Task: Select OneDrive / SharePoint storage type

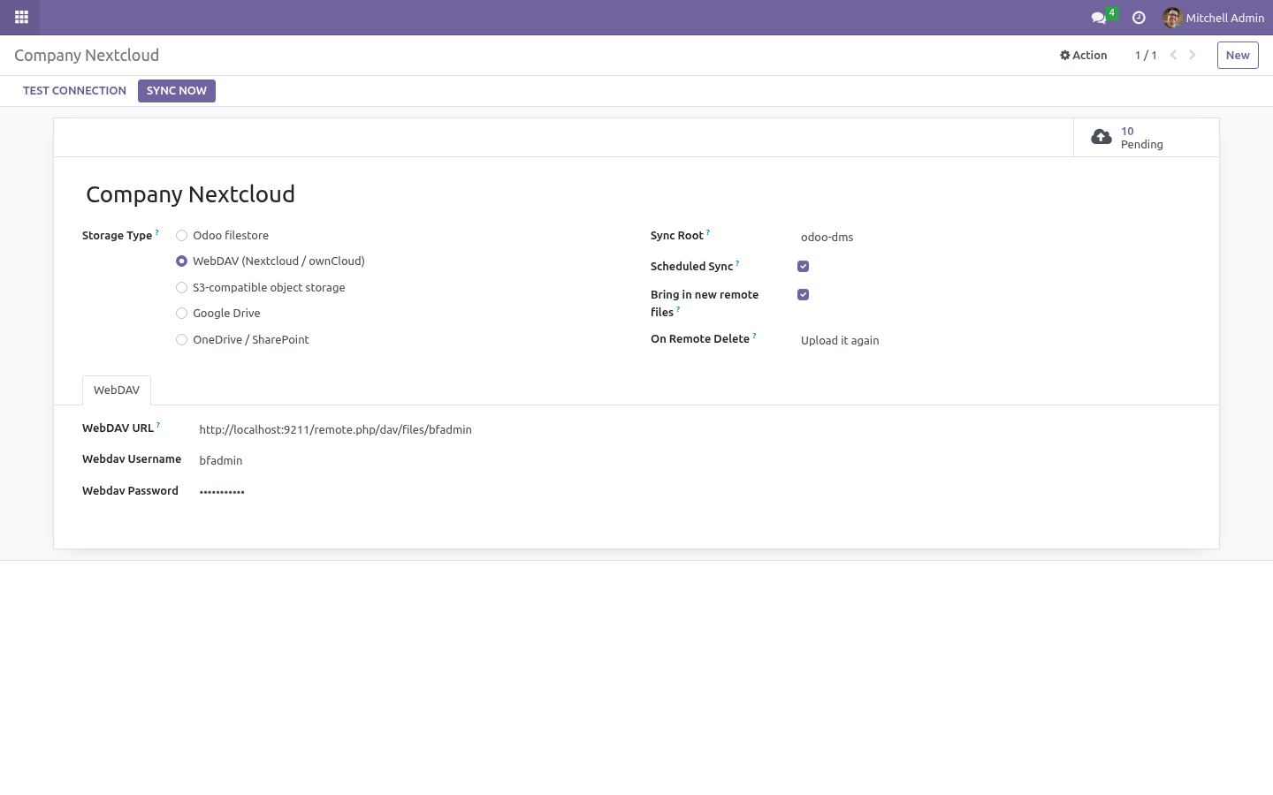Action: [x=181, y=339]
